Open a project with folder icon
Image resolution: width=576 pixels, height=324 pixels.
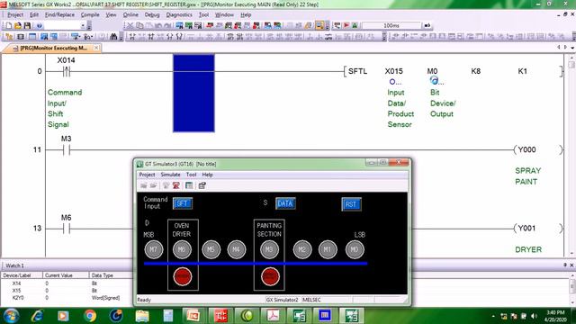pos(18,26)
